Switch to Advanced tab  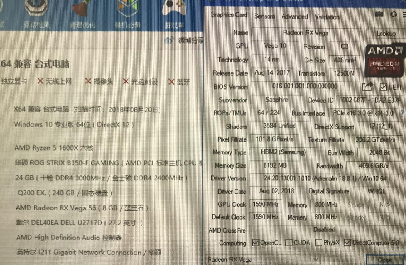point(295,17)
